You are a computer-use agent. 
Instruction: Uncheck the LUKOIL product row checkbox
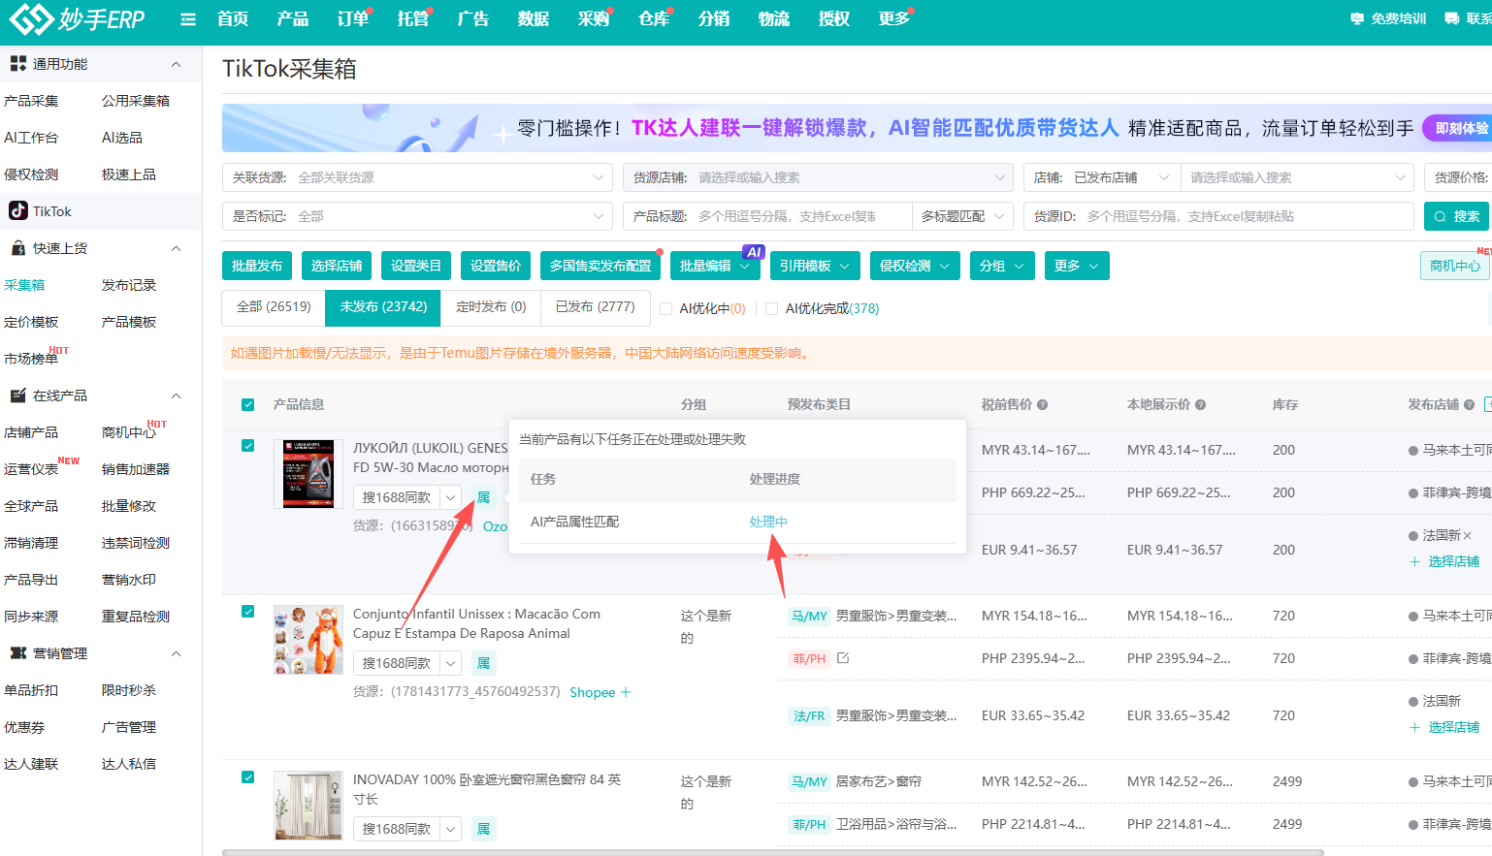point(247,446)
